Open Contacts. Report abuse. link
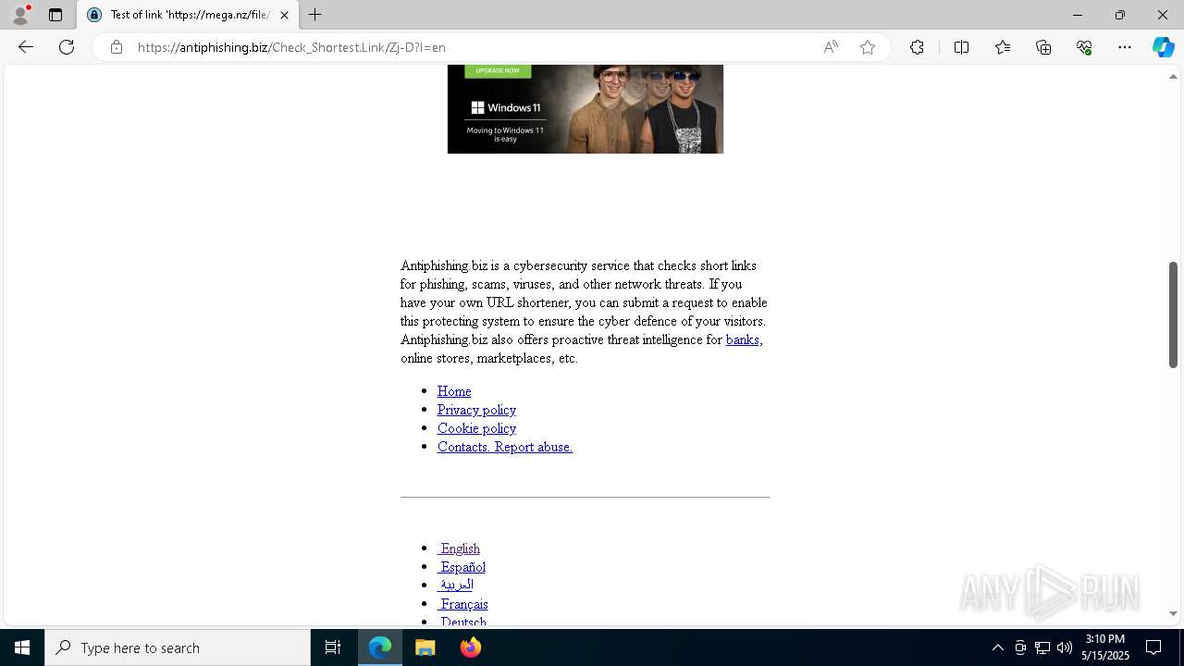 tap(505, 447)
